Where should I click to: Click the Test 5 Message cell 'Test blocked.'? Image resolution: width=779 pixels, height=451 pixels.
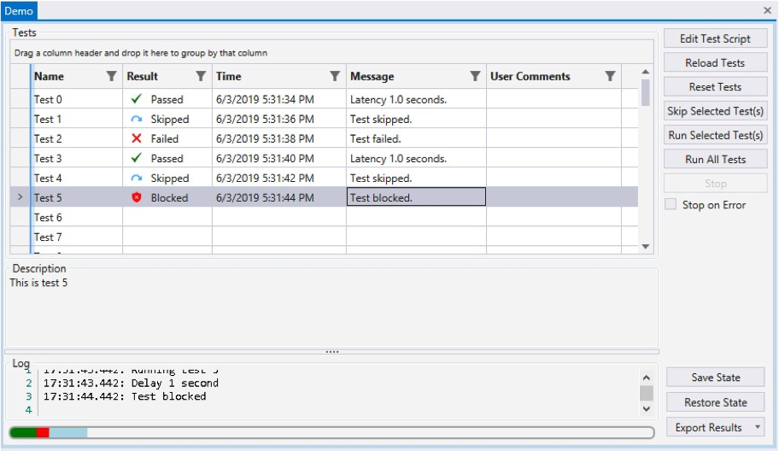tap(416, 198)
